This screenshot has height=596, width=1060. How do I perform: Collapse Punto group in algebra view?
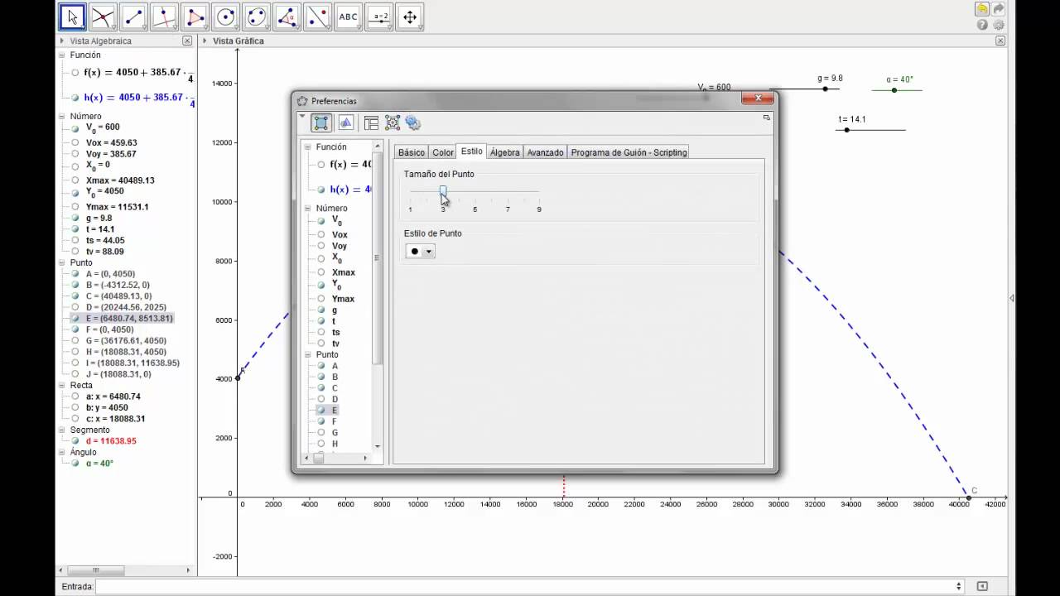click(62, 262)
